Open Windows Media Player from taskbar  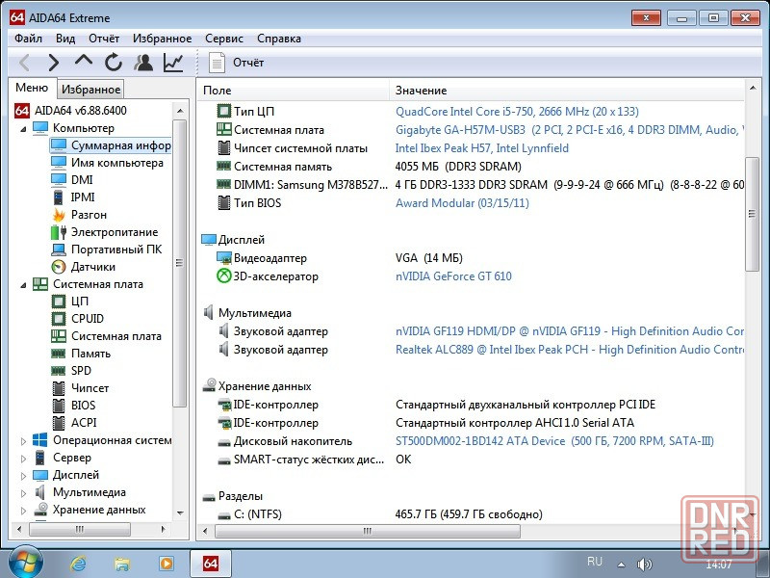[x=166, y=564]
